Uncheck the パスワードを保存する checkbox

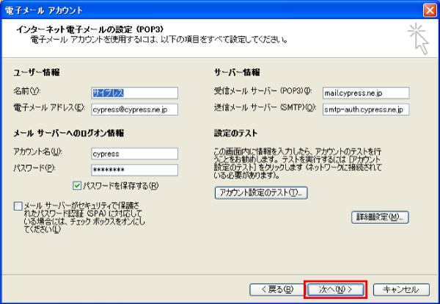coord(77,186)
